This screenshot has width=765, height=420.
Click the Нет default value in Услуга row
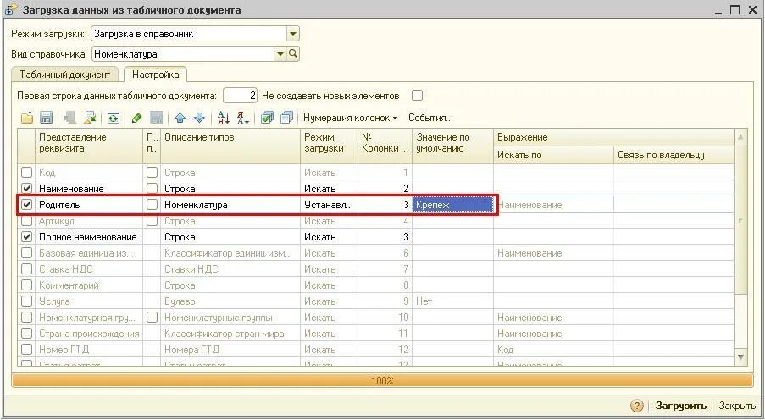[x=452, y=301]
